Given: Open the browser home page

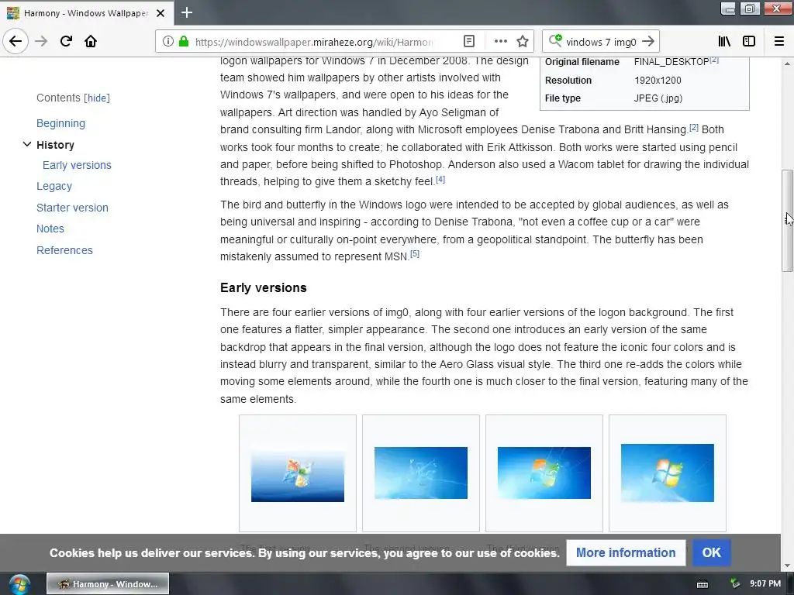Looking at the screenshot, I should click(91, 41).
